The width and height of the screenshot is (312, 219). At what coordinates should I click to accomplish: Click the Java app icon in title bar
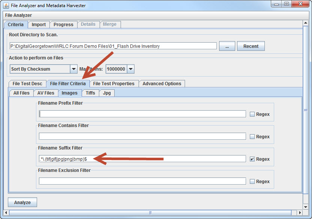pyautogui.click(x=6, y=5)
